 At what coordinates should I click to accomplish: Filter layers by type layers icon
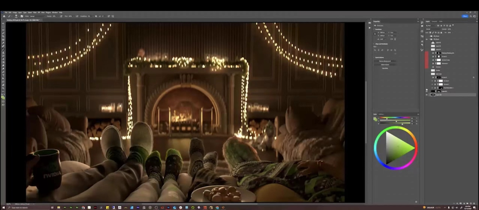[x=444, y=26]
